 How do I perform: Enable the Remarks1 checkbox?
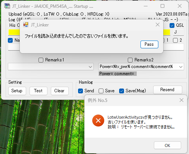41,60
